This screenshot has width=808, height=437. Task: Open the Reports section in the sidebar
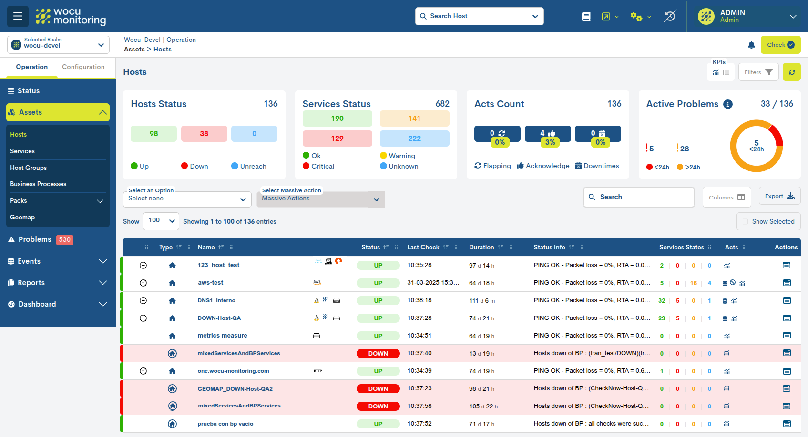click(x=32, y=282)
